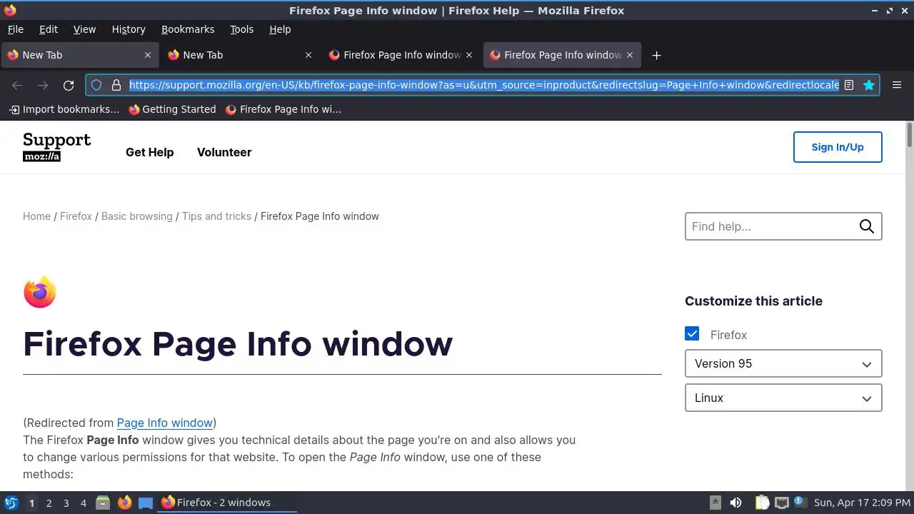Click the blue bookmark star icon
This screenshot has height=514, width=914.
pos(869,85)
